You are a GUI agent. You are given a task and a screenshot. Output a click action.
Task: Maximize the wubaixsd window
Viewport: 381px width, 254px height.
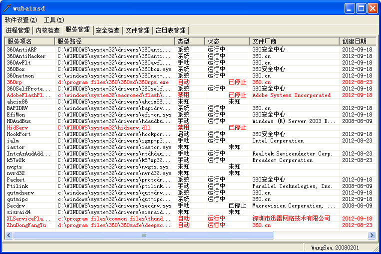[x=362, y=8]
